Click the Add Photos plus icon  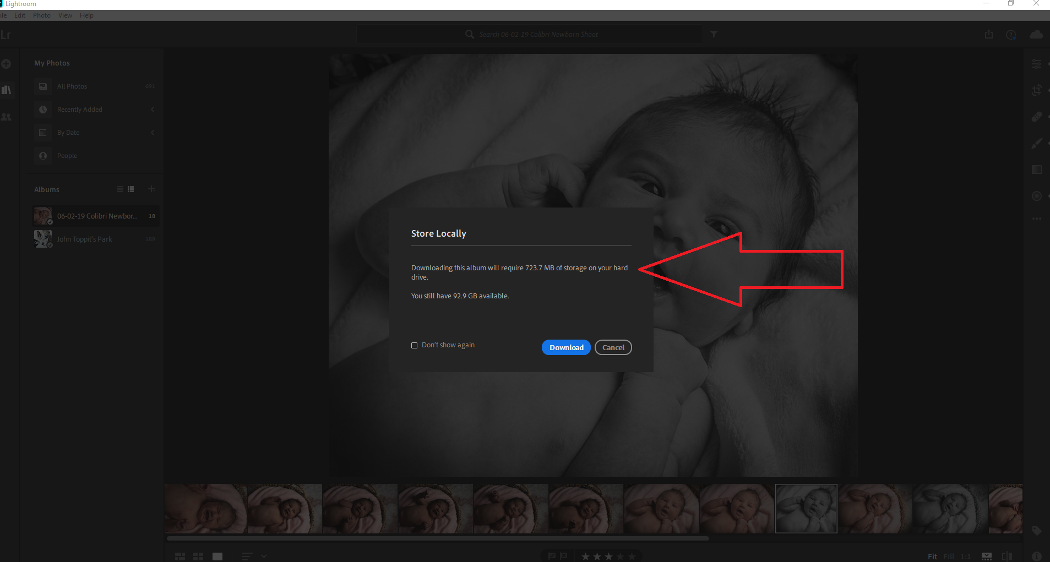point(7,64)
